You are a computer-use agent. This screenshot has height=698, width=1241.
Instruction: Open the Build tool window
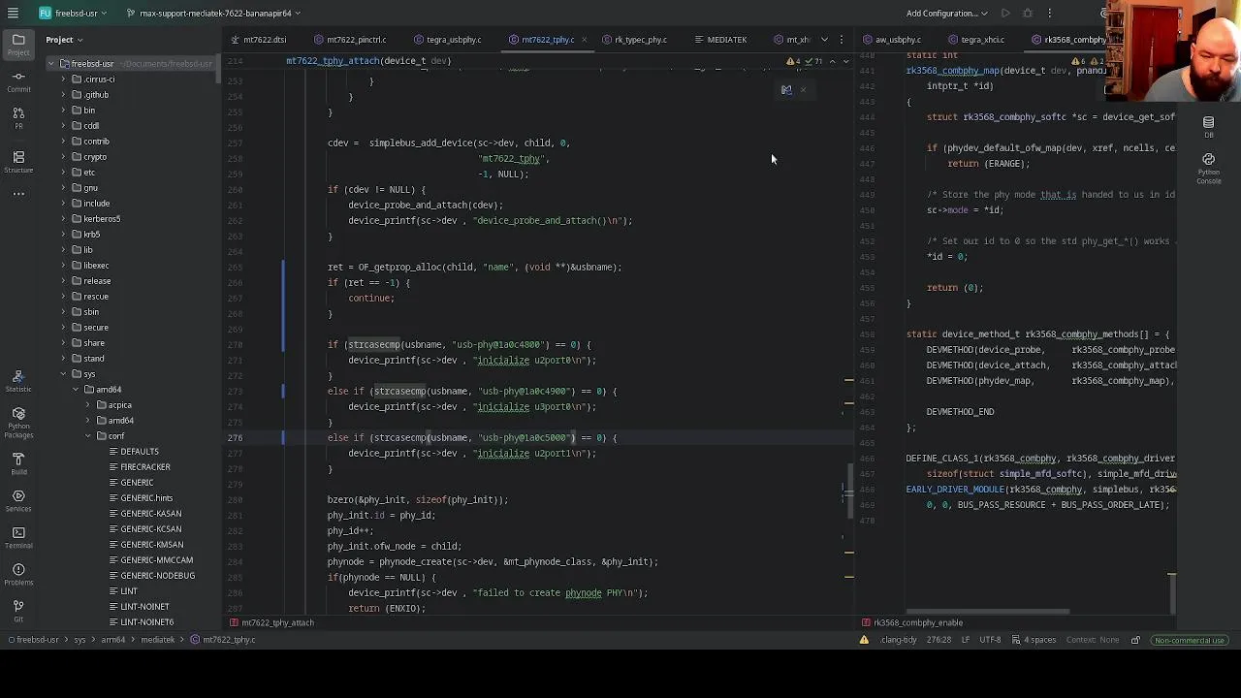[x=18, y=463]
